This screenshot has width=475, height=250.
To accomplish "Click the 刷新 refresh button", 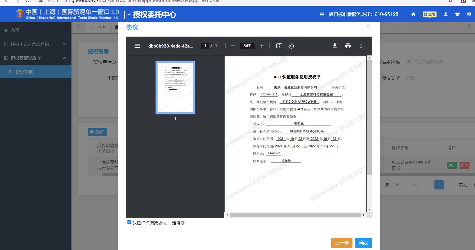I will (x=97, y=132).
